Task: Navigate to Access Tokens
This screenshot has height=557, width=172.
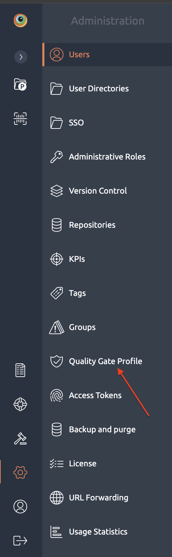Action: pos(107,395)
